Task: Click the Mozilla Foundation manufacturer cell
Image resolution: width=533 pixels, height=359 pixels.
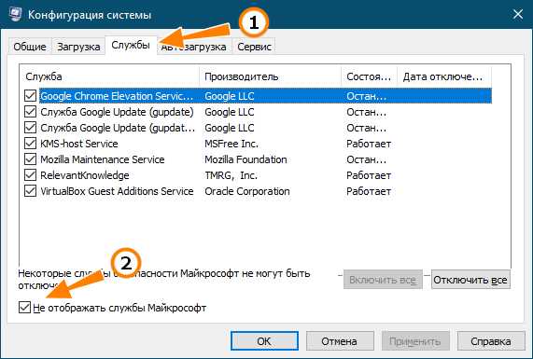Action: click(x=245, y=159)
